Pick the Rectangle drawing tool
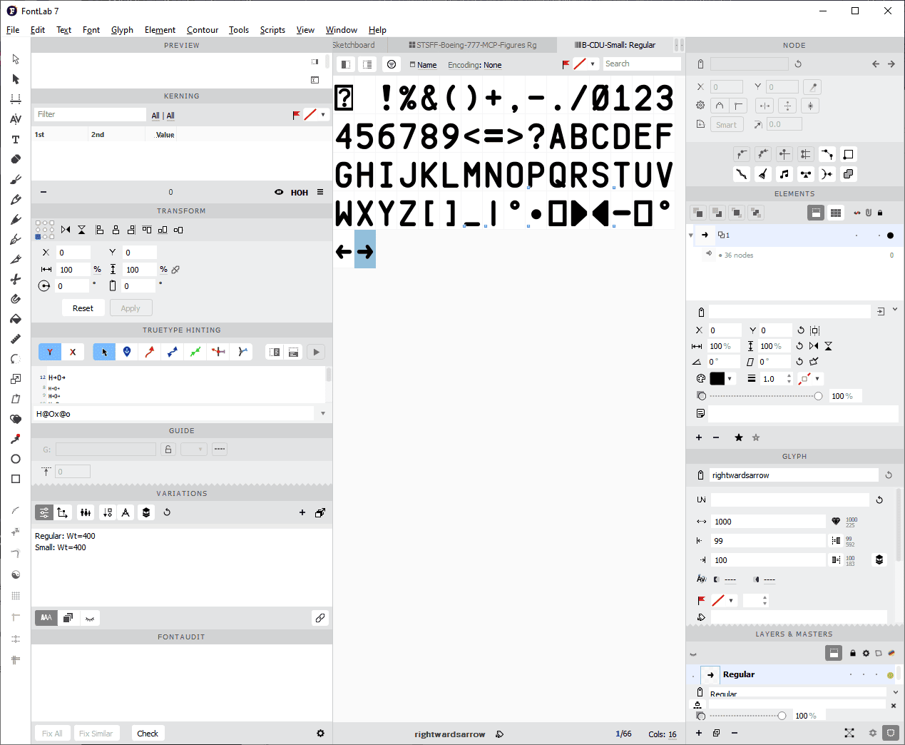The width and height of the screenshot is (905, 745). point(15,479)
